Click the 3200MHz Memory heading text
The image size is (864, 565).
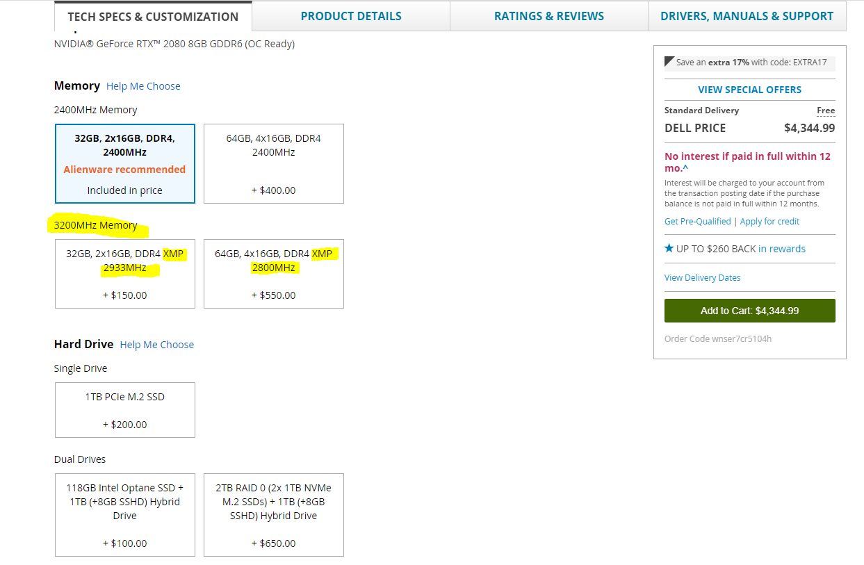(96, 225)
